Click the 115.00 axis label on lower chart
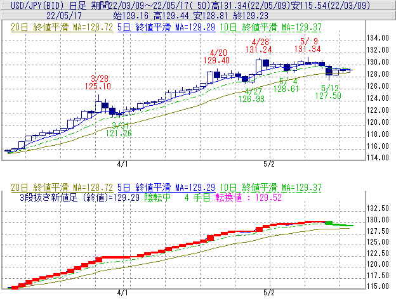396x301 pixels. 378,286
